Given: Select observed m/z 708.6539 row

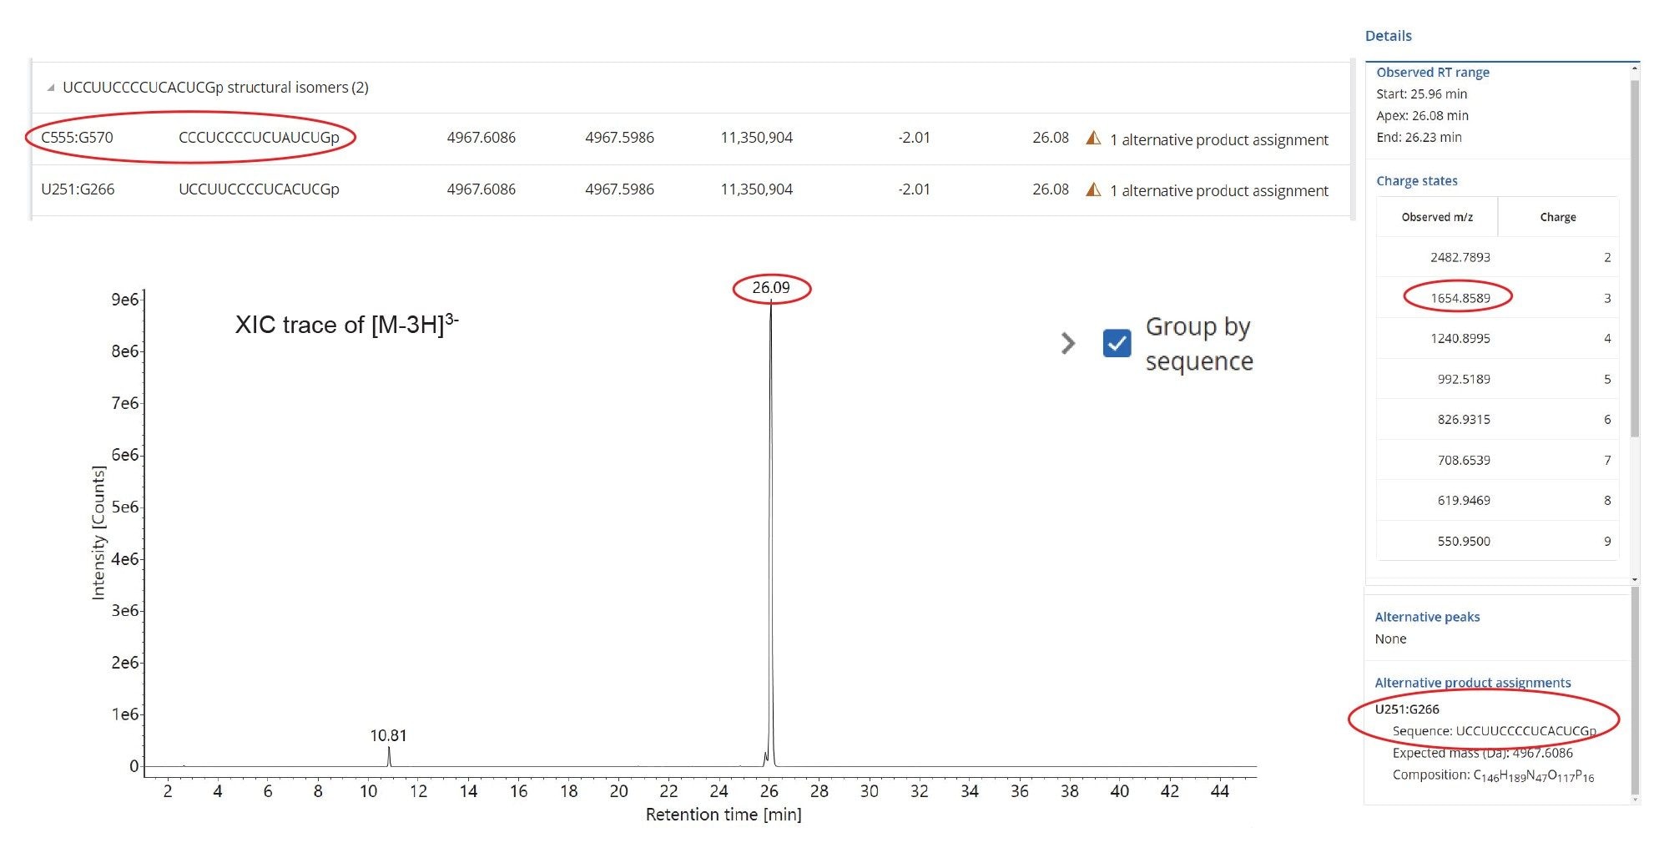Looking at the screenshot, I should (1497, 460).
